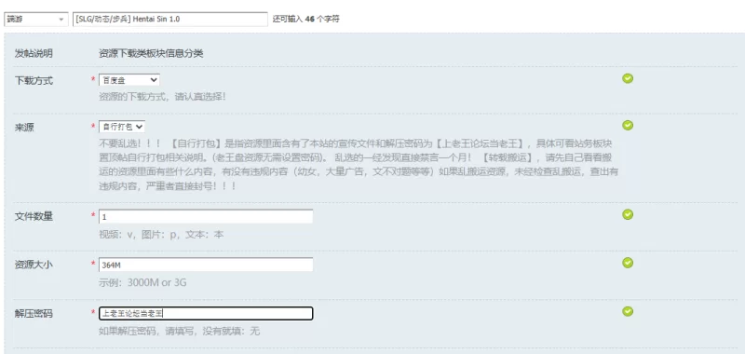
Task: Click the 发帖说明 label
Action: 34,54
